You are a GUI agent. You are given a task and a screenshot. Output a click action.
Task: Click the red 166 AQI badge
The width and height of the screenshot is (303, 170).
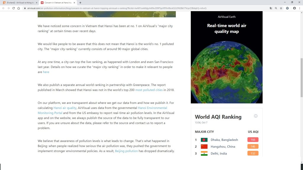[x=253, y=140]
